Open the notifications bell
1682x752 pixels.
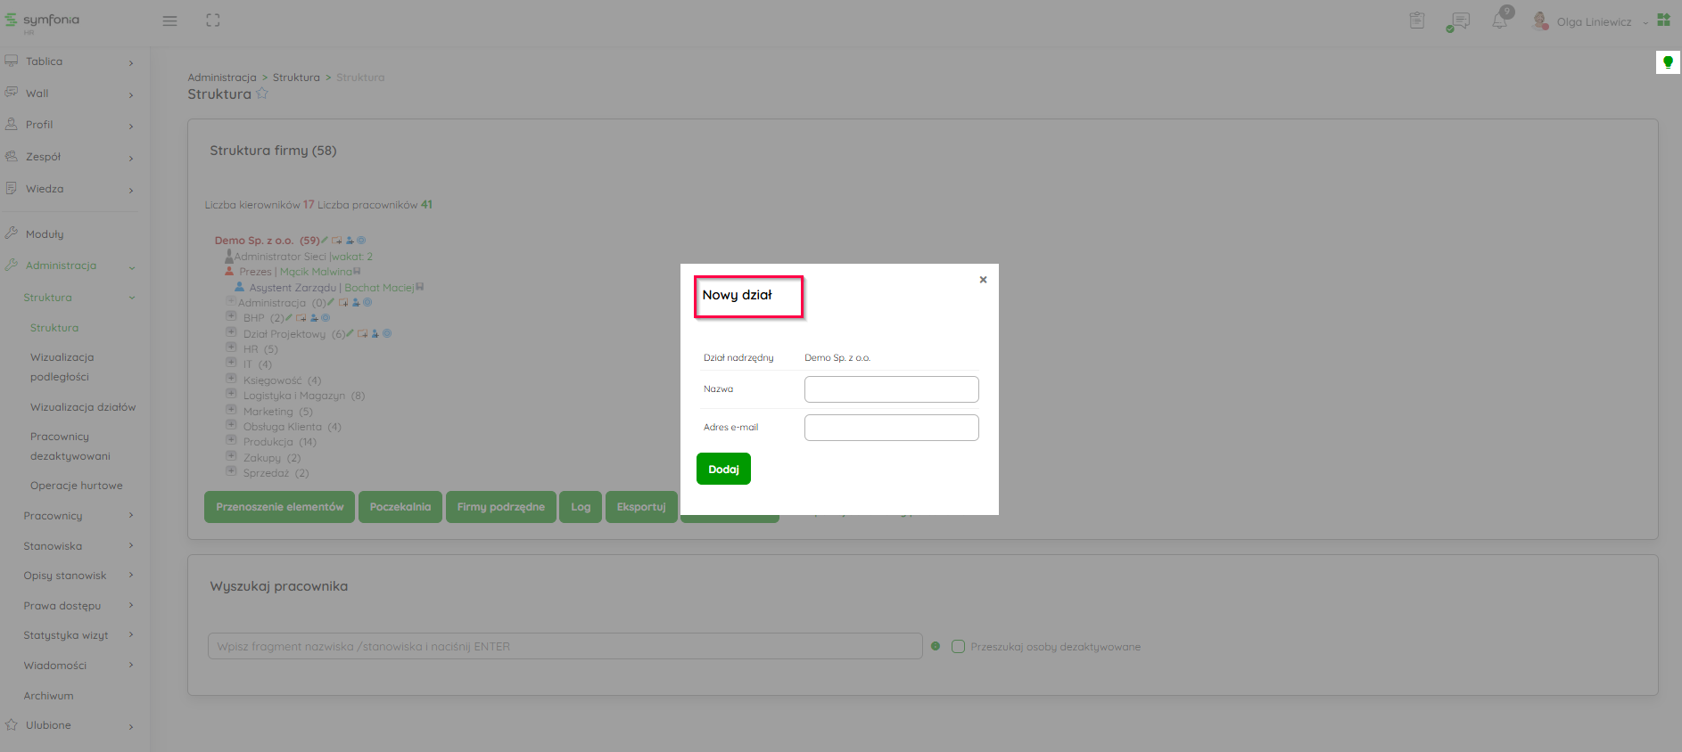point(1500,20)
